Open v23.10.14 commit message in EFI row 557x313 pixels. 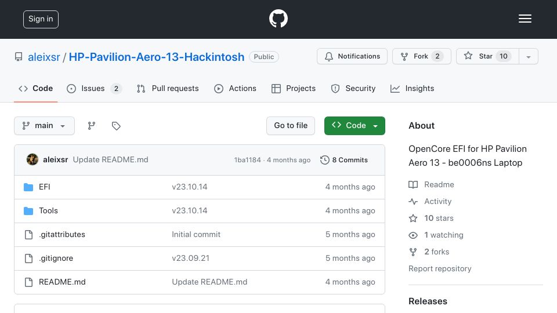[x=190, y=187]
